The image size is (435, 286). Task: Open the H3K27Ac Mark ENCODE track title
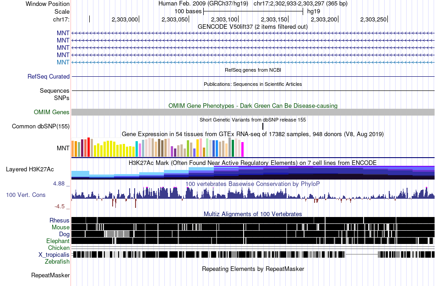tap(253, 163)
